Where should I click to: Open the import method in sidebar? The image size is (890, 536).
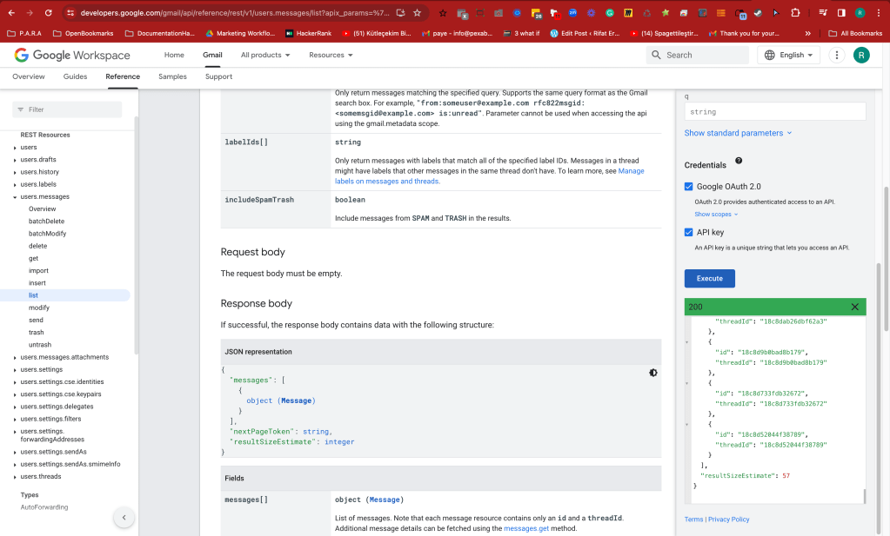coord(38,271)
